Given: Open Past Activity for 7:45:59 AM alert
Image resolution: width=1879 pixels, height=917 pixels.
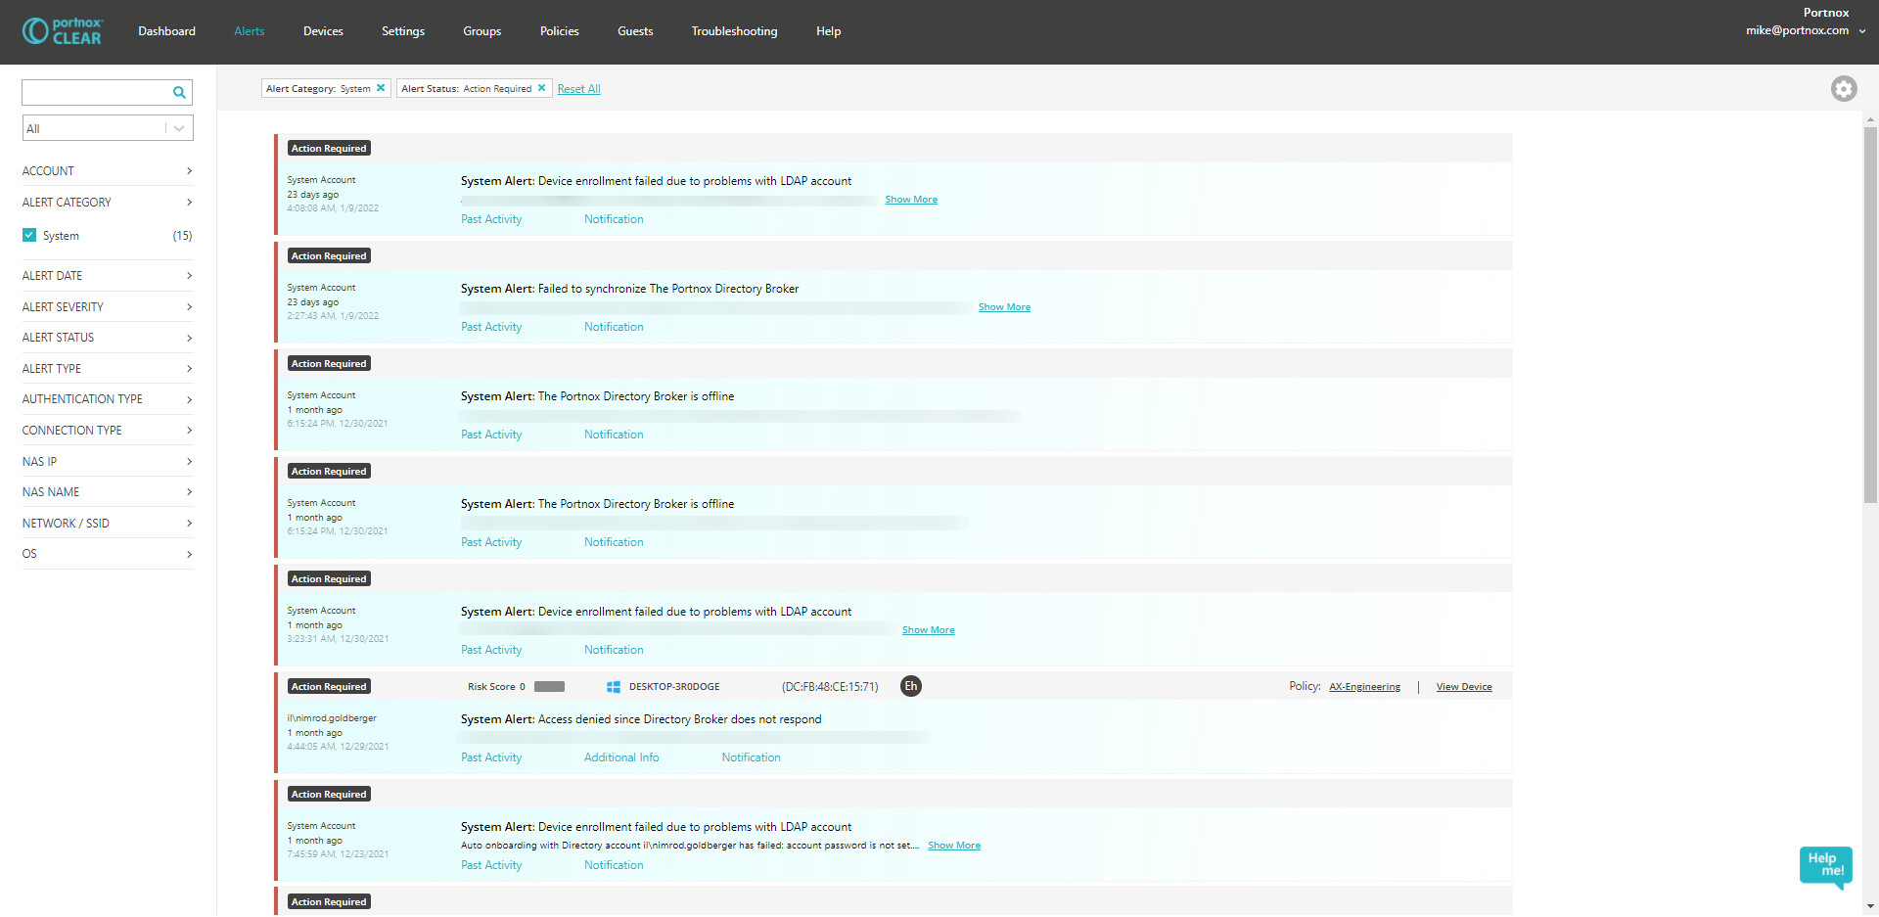Looking at the screenshot, I should tap(491, 865).
